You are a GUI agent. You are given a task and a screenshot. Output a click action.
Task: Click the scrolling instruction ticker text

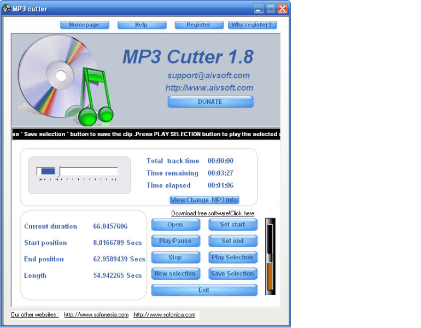[146, 134]
